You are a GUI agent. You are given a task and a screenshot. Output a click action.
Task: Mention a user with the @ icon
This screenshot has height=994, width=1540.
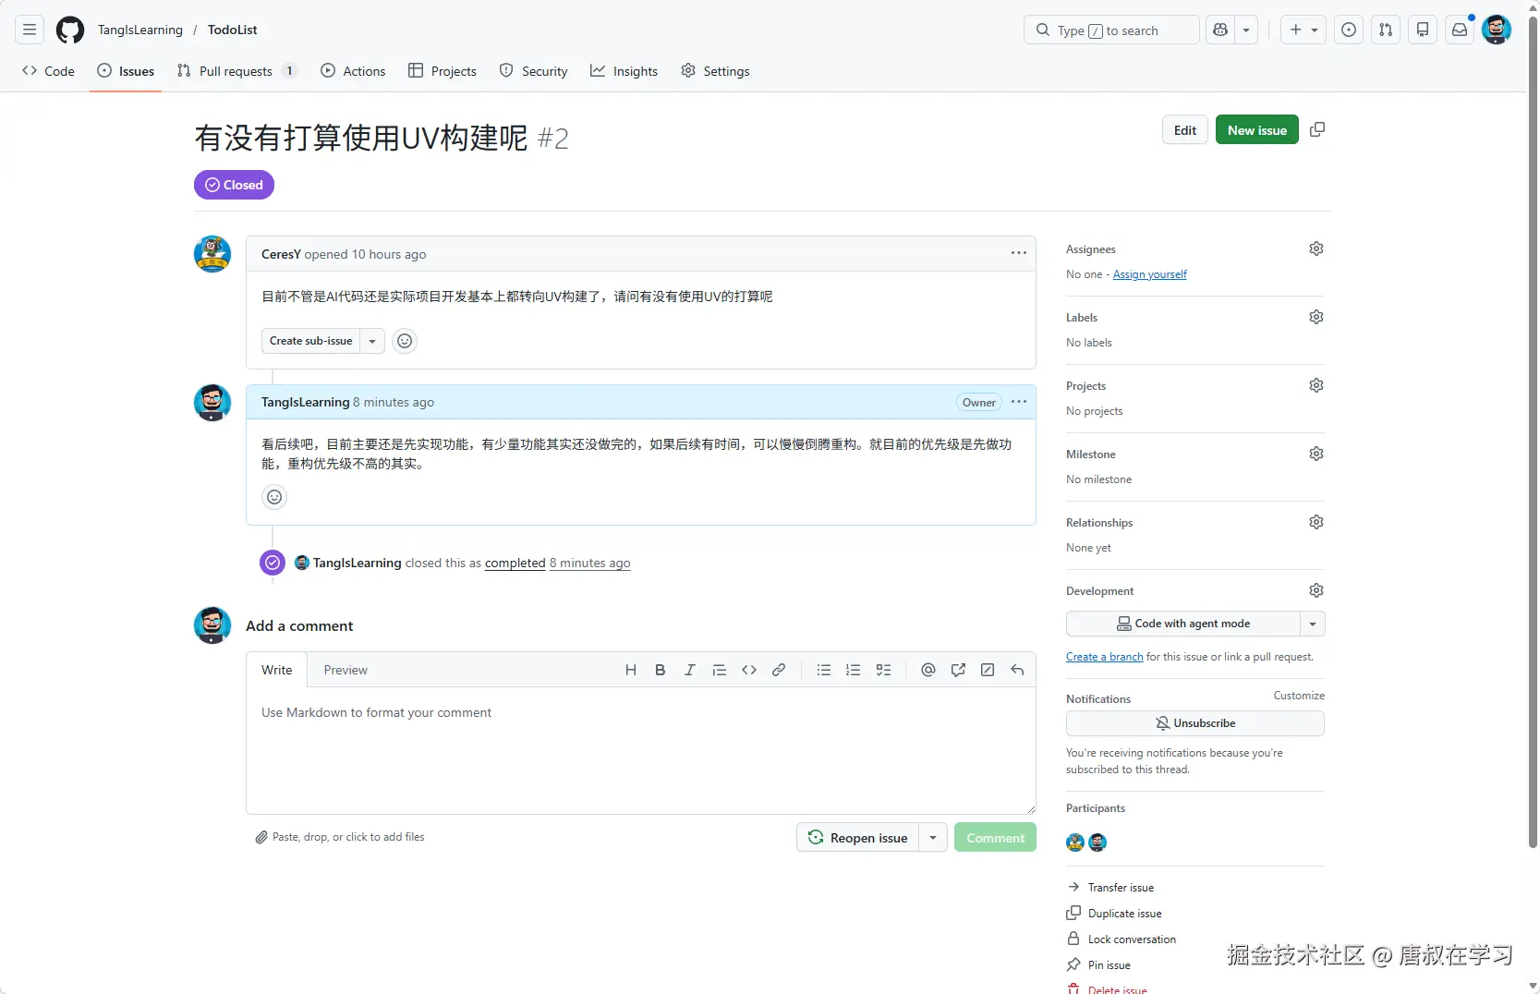click(928, 670)
